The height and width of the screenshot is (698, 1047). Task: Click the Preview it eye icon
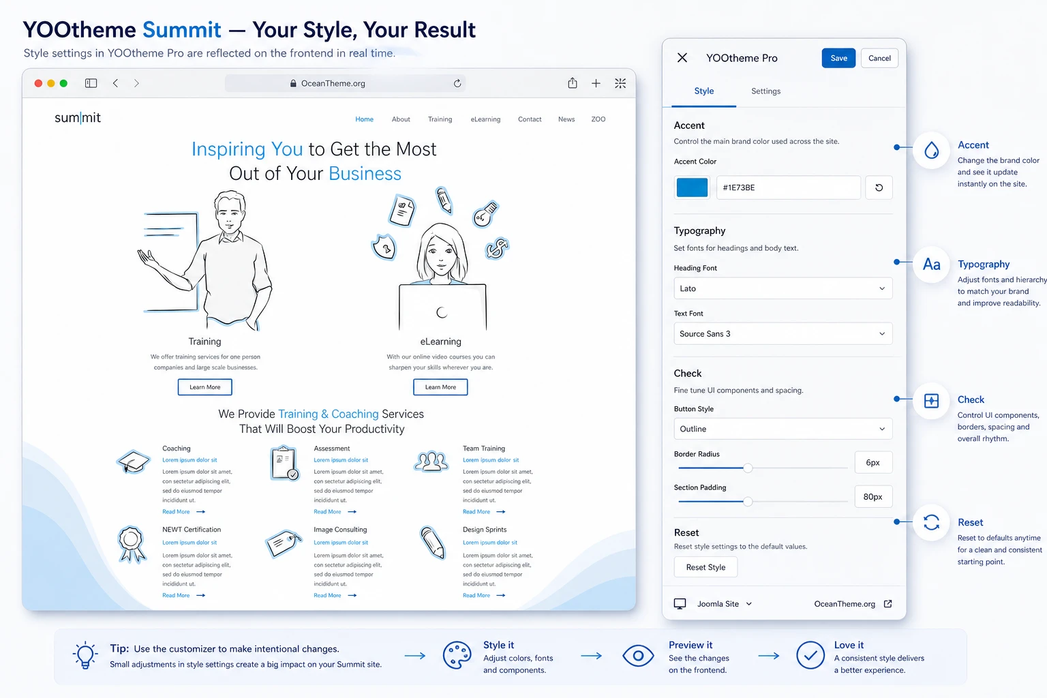pos(638,656)
